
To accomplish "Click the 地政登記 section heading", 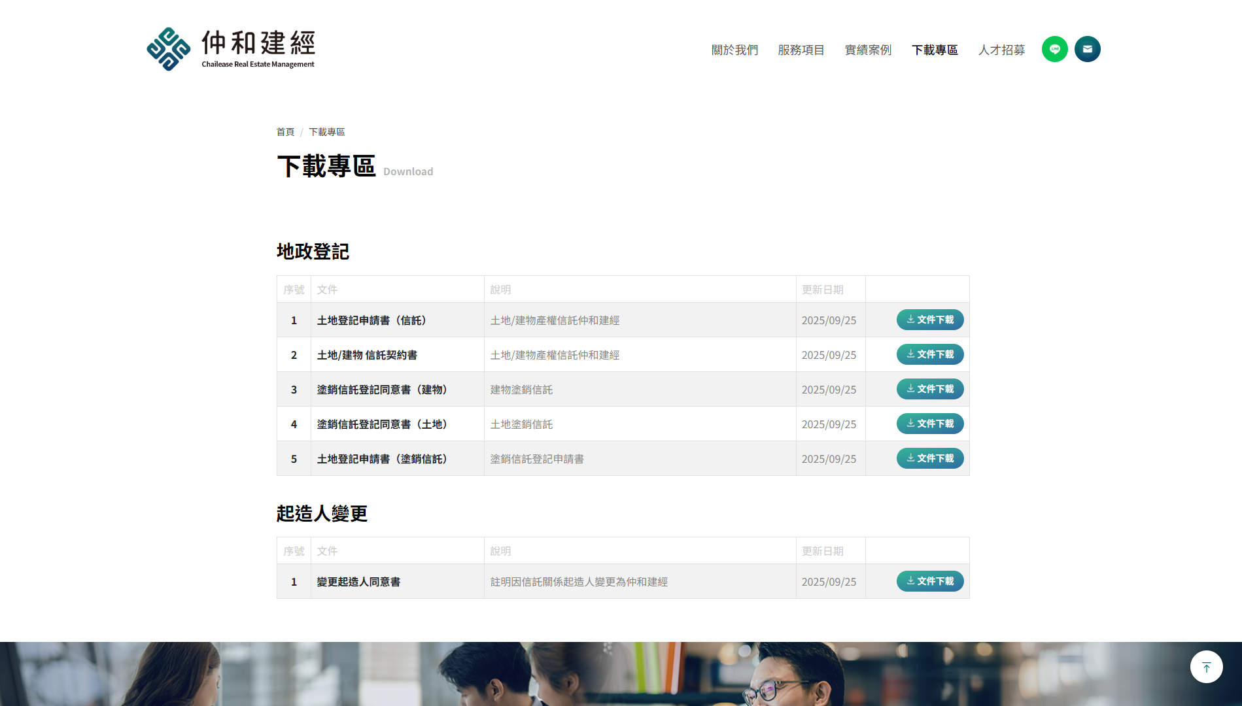I will [313, 252].
